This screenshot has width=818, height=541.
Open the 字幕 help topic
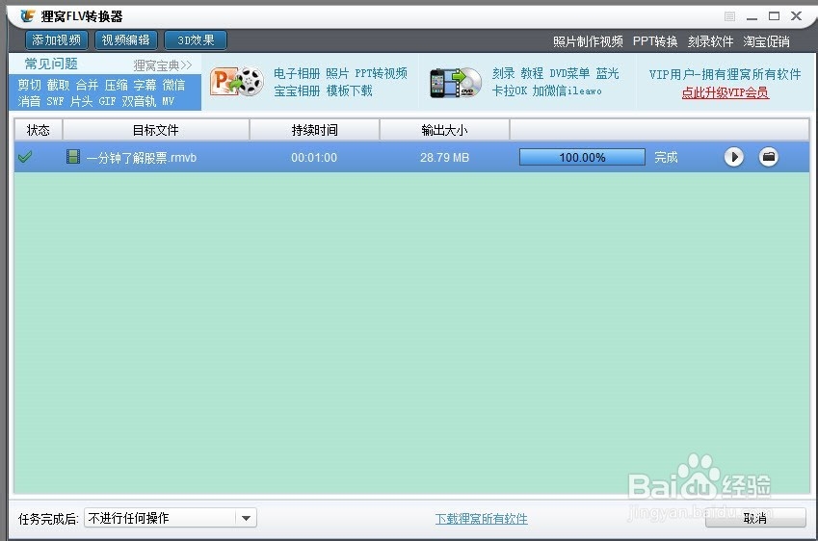click(x=145, y=85)
